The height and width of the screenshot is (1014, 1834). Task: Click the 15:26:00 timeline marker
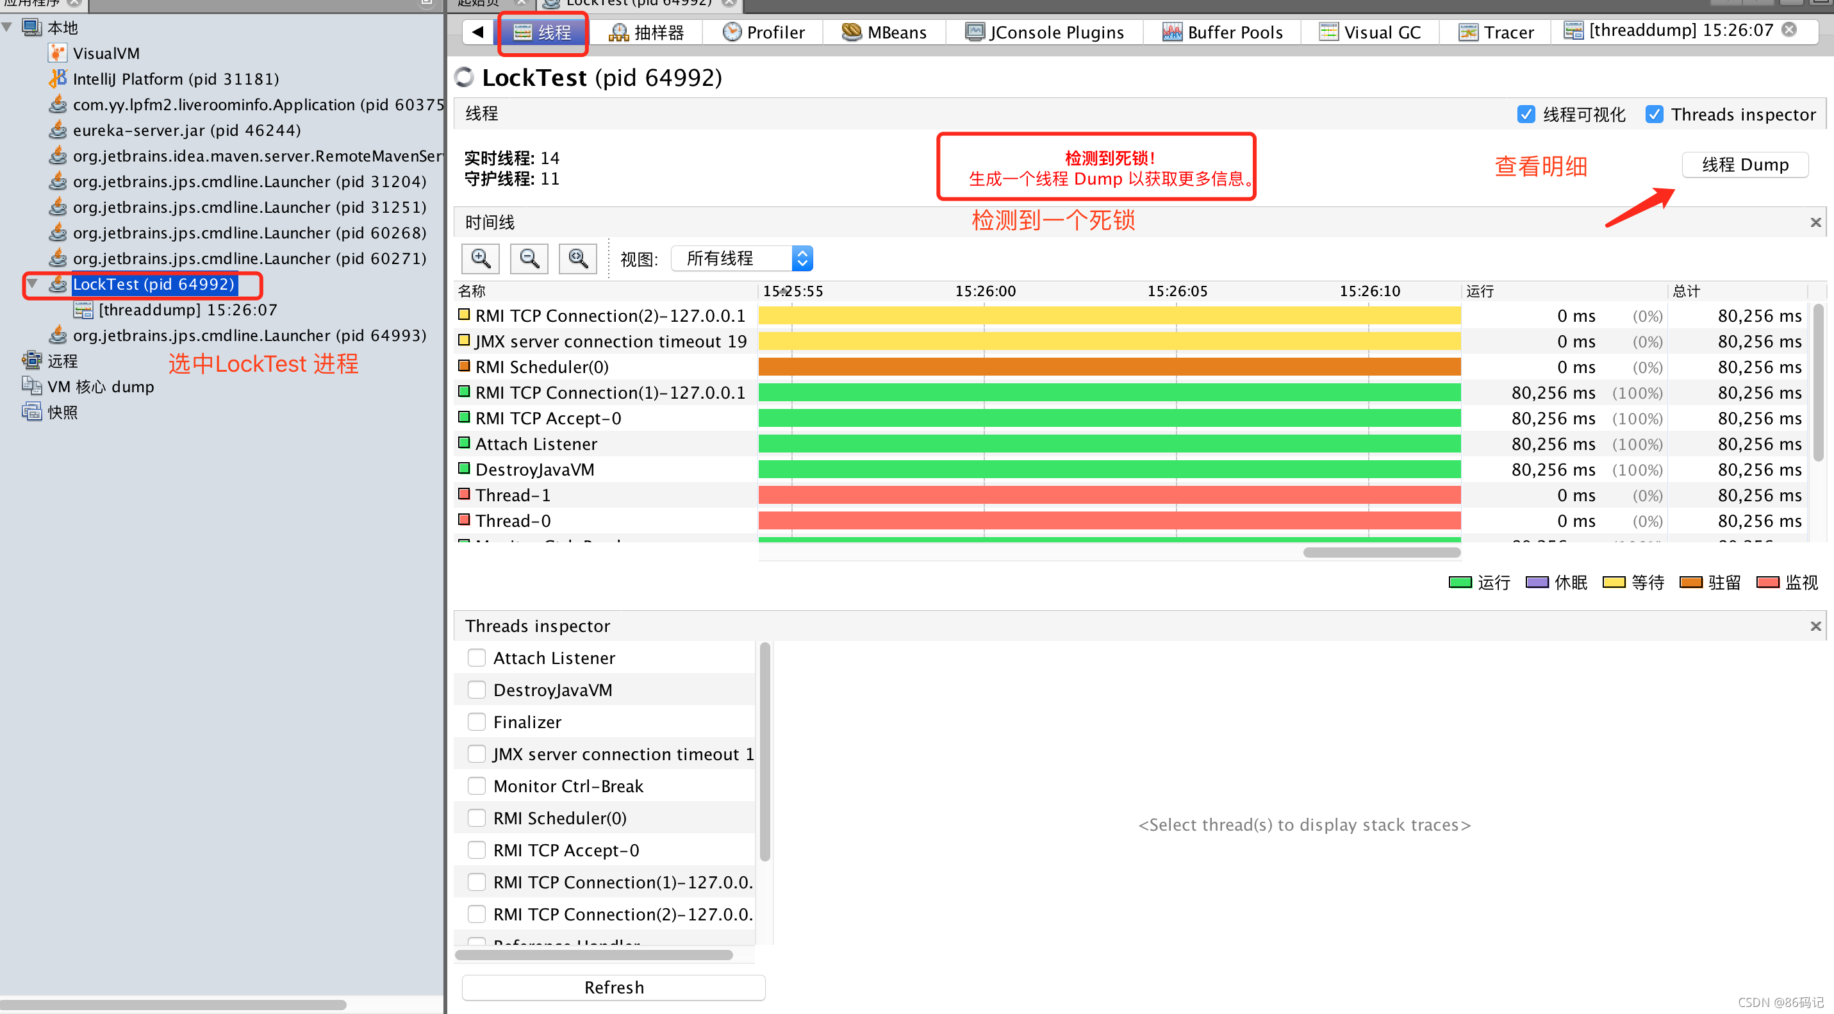point(985,290)
